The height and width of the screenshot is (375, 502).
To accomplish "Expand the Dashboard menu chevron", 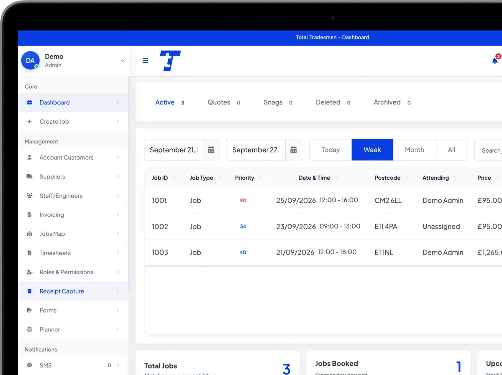I will 118,102.
